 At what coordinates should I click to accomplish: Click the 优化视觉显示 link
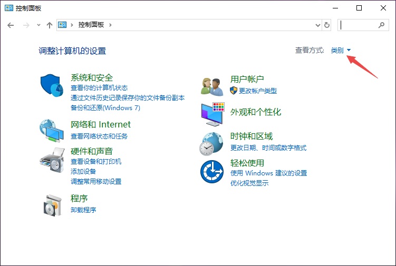[x=249, y=183]
